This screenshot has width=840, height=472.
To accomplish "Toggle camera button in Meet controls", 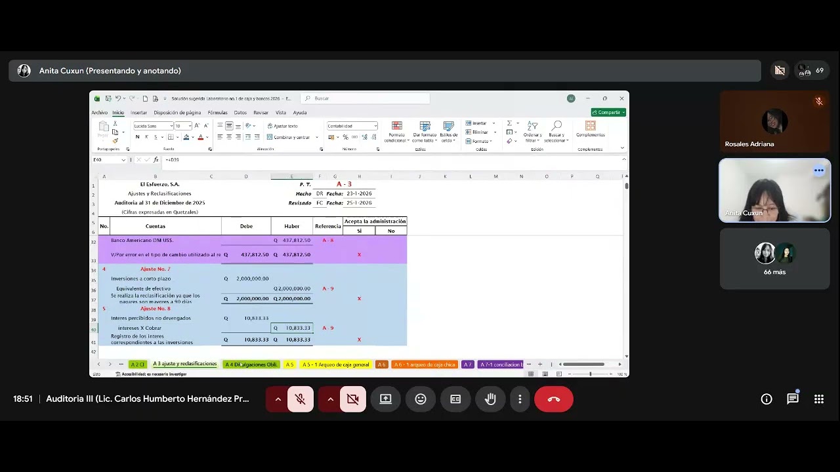I will pos(353,399).
